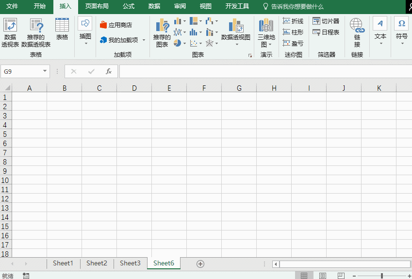Viewport: 412px width, 279px height.
Task: Select column D header
Action: coord(134,88)
